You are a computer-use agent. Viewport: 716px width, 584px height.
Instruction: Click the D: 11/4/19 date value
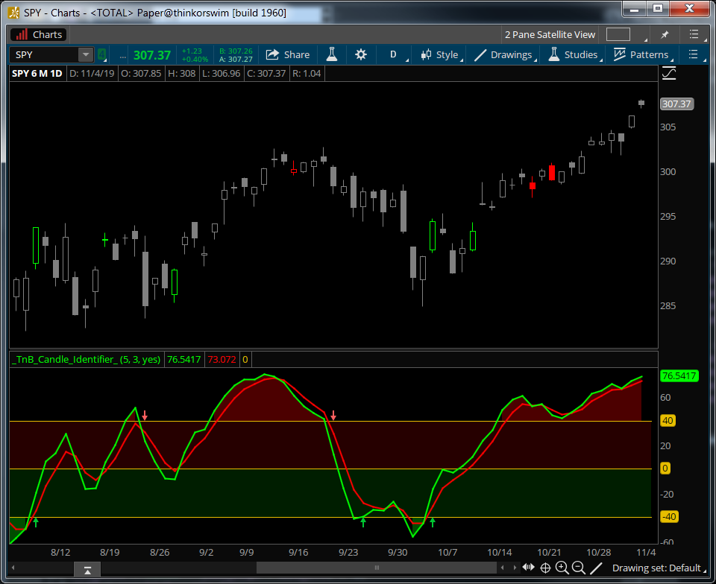(x=92, y=74)
